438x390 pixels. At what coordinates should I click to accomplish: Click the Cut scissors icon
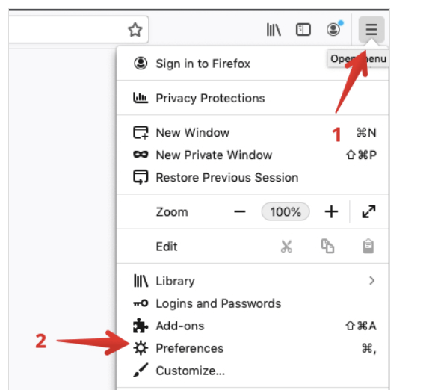click(286, 247)
